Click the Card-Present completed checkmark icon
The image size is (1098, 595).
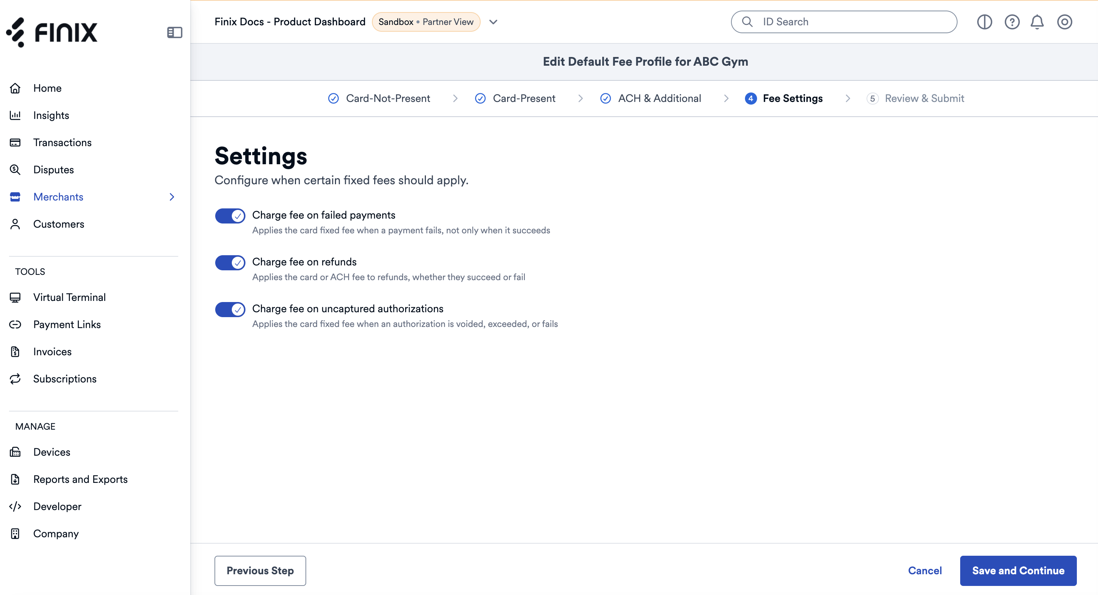480,99
